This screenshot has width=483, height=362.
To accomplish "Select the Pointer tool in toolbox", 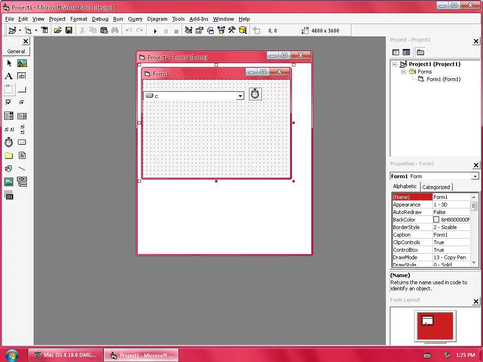I will coord(9,64).
